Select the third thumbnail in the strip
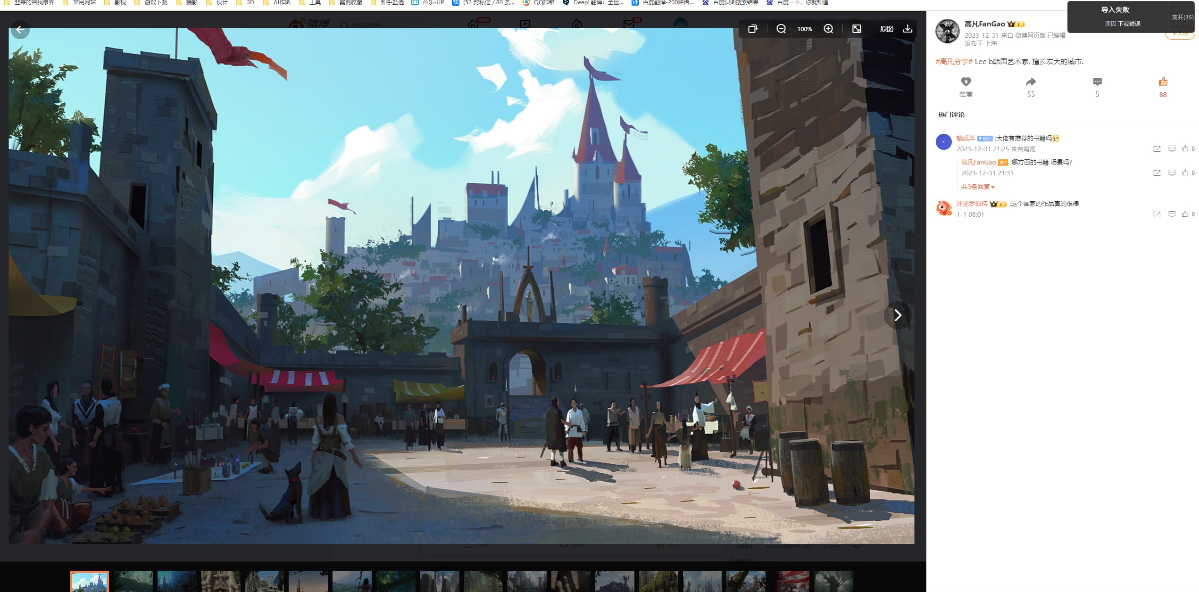 click(x=177, y=581)
